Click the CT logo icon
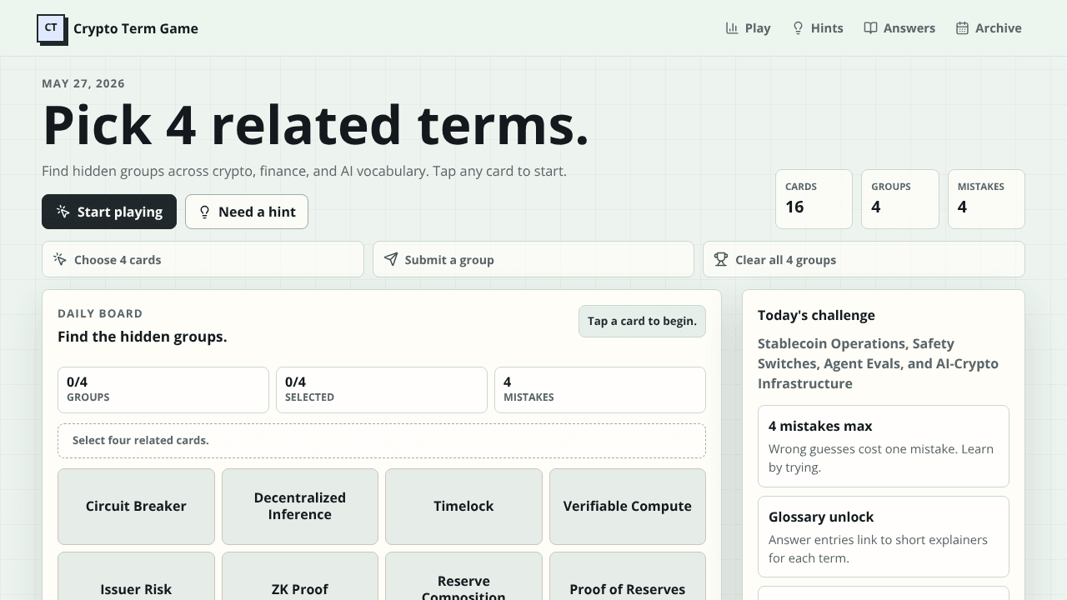Screen dimensions: 1067x600 click(x=52, y=28)
